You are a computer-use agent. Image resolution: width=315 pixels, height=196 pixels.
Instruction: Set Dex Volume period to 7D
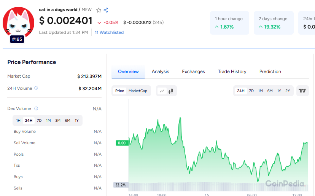coord(39,120)
